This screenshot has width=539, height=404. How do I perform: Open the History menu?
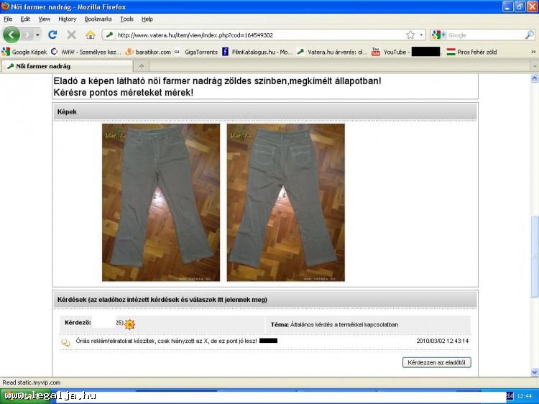pyautogui.click(x=67, y=19)
